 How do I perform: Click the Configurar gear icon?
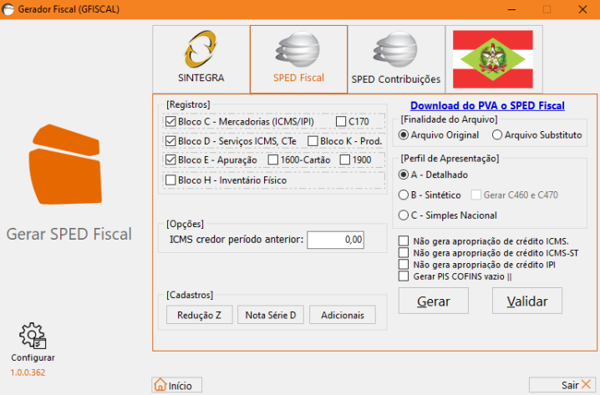pos(33,336)
